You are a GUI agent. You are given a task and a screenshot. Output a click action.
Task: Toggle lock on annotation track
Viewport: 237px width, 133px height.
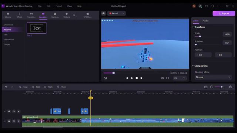pos(9,112)
